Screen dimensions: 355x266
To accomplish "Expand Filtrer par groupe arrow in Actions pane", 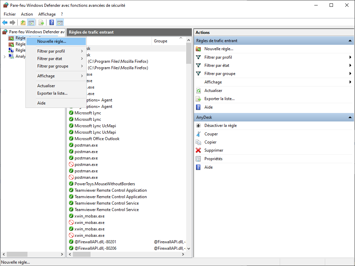I will click(350, 74).
